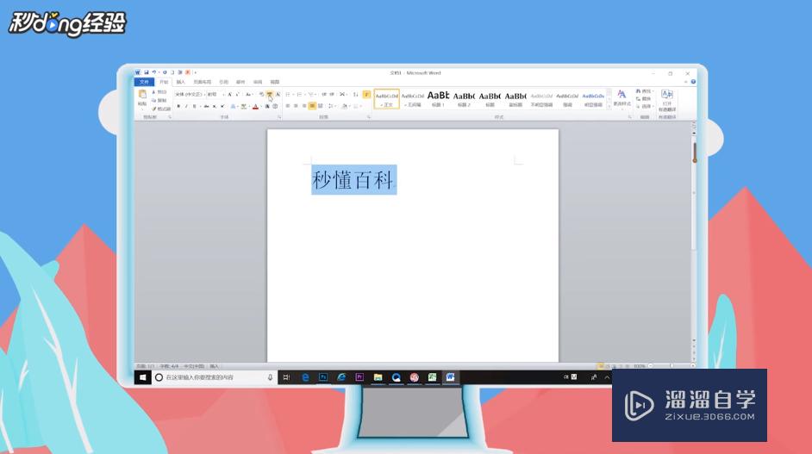The image size is (812, 454).
Task: Center align the paragraph
Action: tap(296, 106)
